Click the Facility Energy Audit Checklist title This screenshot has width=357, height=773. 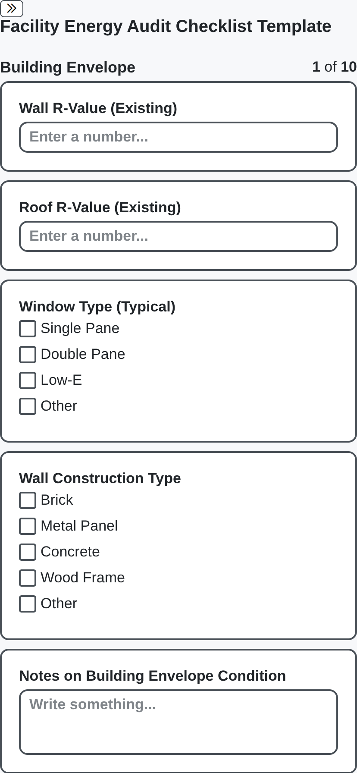pos(166,26)
